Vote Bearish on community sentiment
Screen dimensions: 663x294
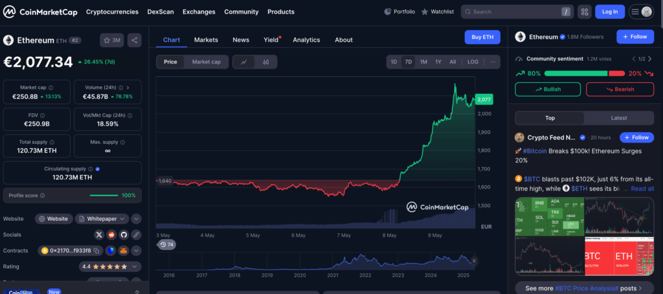[620, 89]
